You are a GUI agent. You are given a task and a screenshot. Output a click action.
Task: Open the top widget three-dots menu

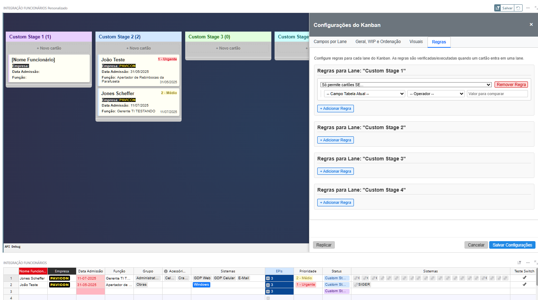coord(528,8)
